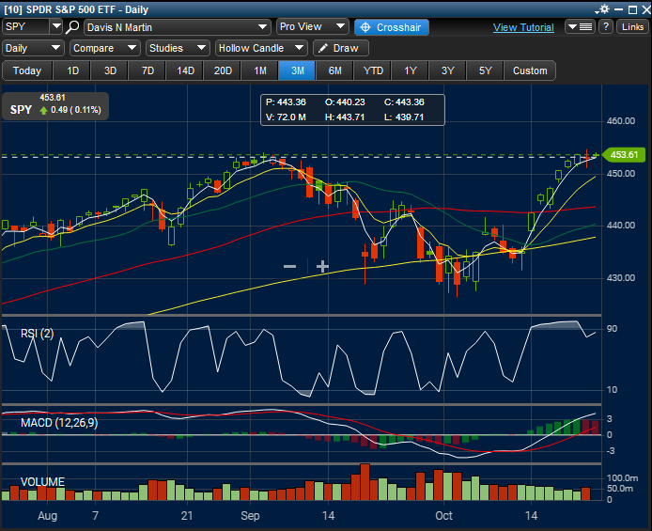Select the 14D range tab
Image resolution: width=652 pixels, height=531 pixels.
[185, 70]
